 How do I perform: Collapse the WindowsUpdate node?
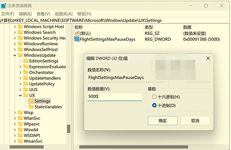pos(15,55)
